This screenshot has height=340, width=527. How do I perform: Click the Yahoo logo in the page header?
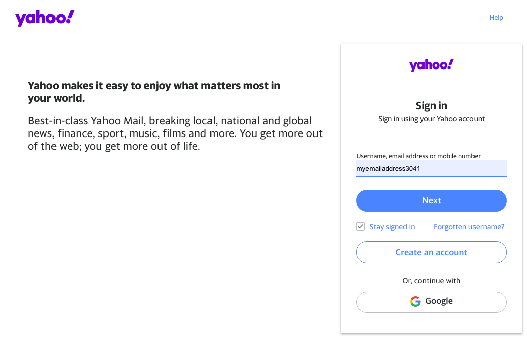[x=45, y=18]
